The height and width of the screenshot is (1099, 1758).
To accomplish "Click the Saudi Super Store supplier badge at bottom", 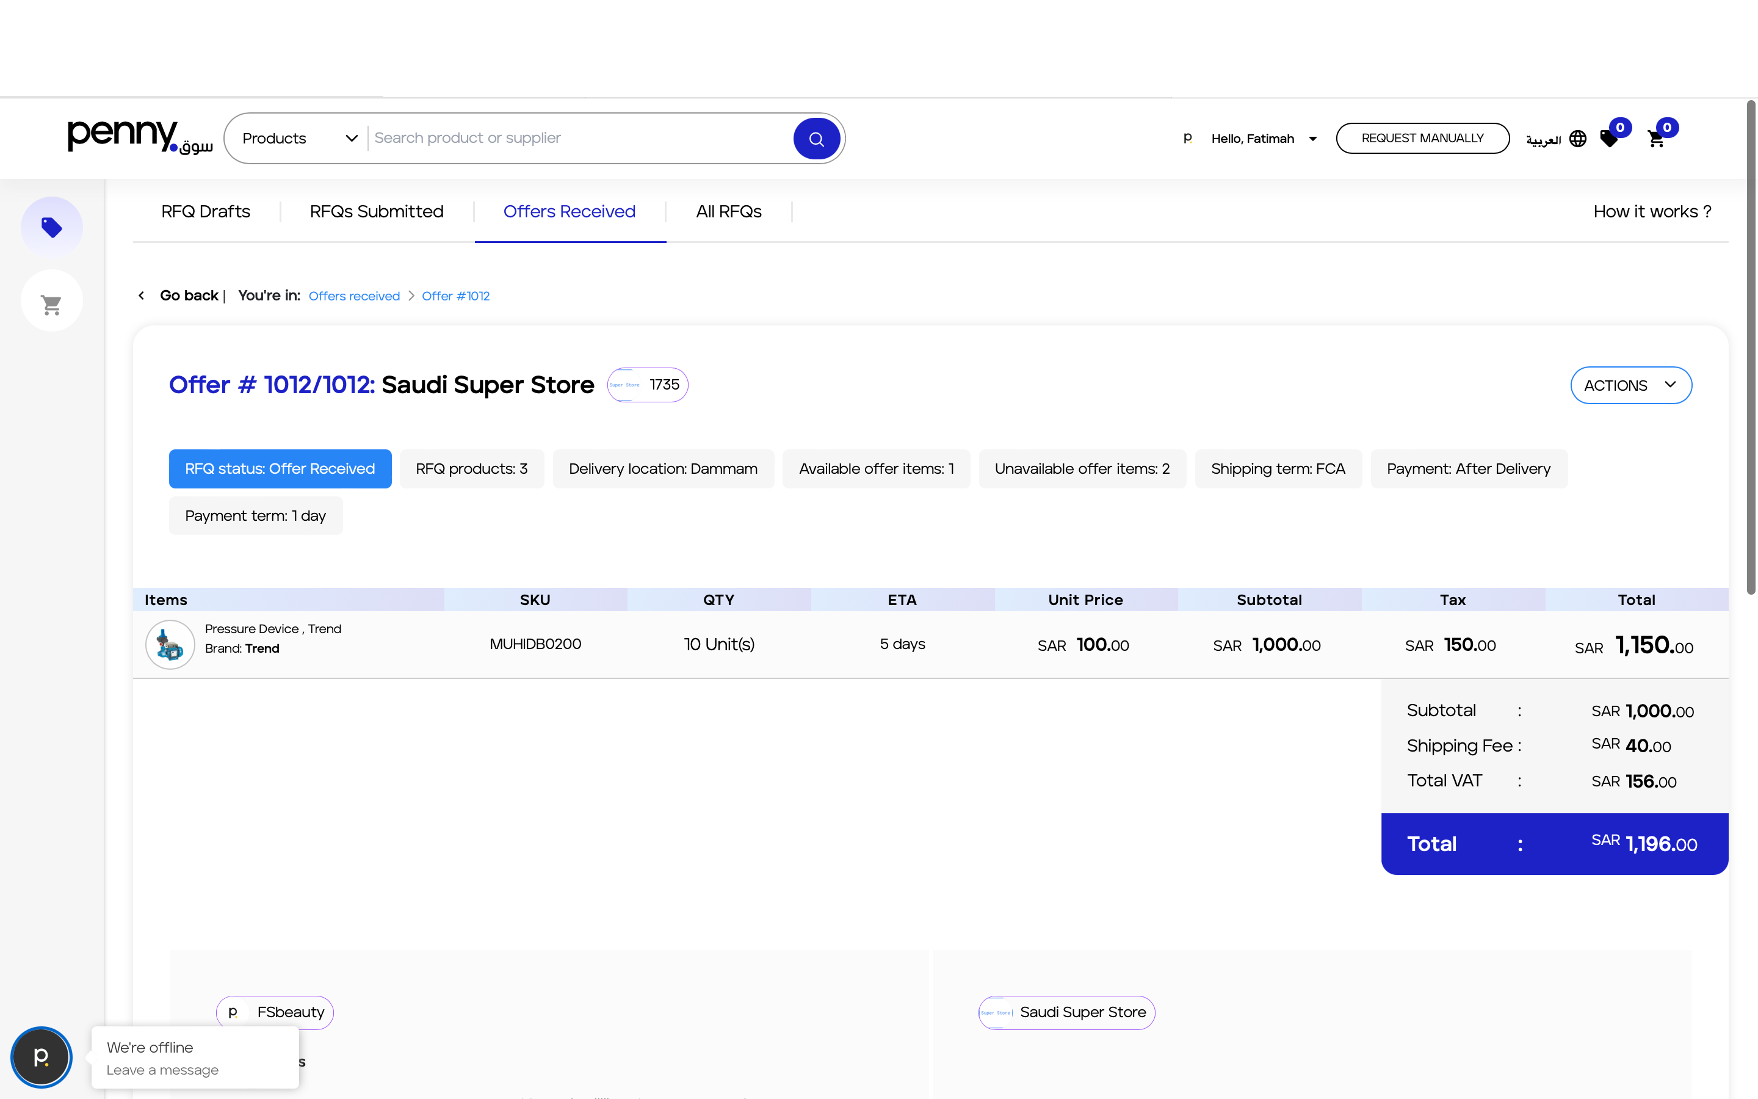I will [1066, 1012].
